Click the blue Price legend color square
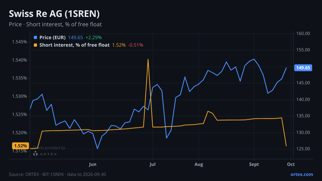The image size is (322, 181). coord(35,38)
